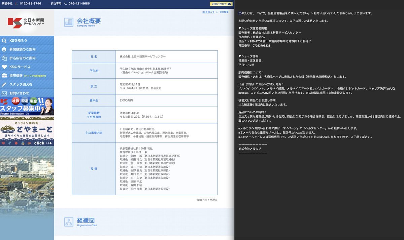Click the yellow お問い合わせ button in top bar
The width and height of the screenshot is (404, 240).
(x=222, y=4)
